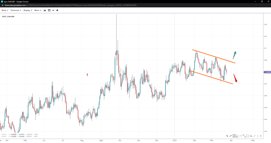Select the rectangle drawing tool

point(248,136)
